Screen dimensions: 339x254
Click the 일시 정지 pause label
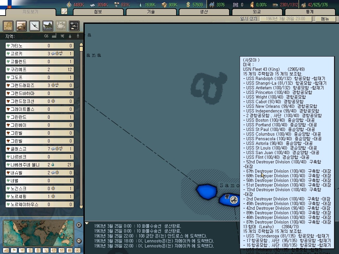pos(248,19)
